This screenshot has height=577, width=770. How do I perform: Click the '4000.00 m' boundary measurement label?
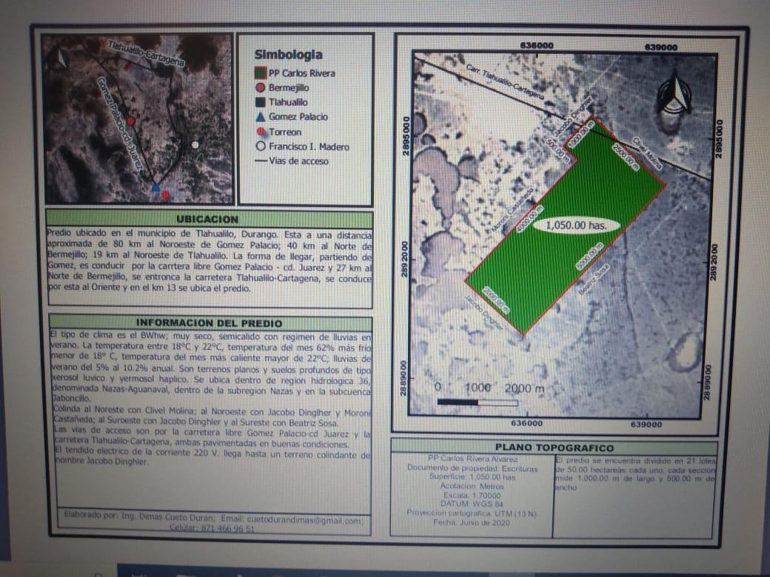529,219
